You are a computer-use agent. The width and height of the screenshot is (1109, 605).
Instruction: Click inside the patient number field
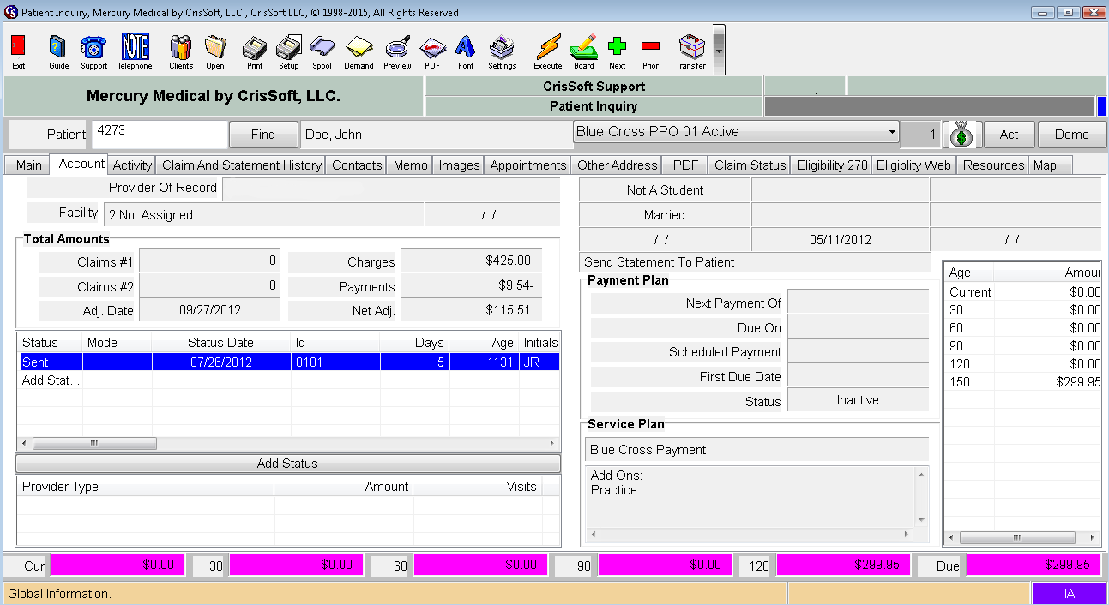[159, 135]
